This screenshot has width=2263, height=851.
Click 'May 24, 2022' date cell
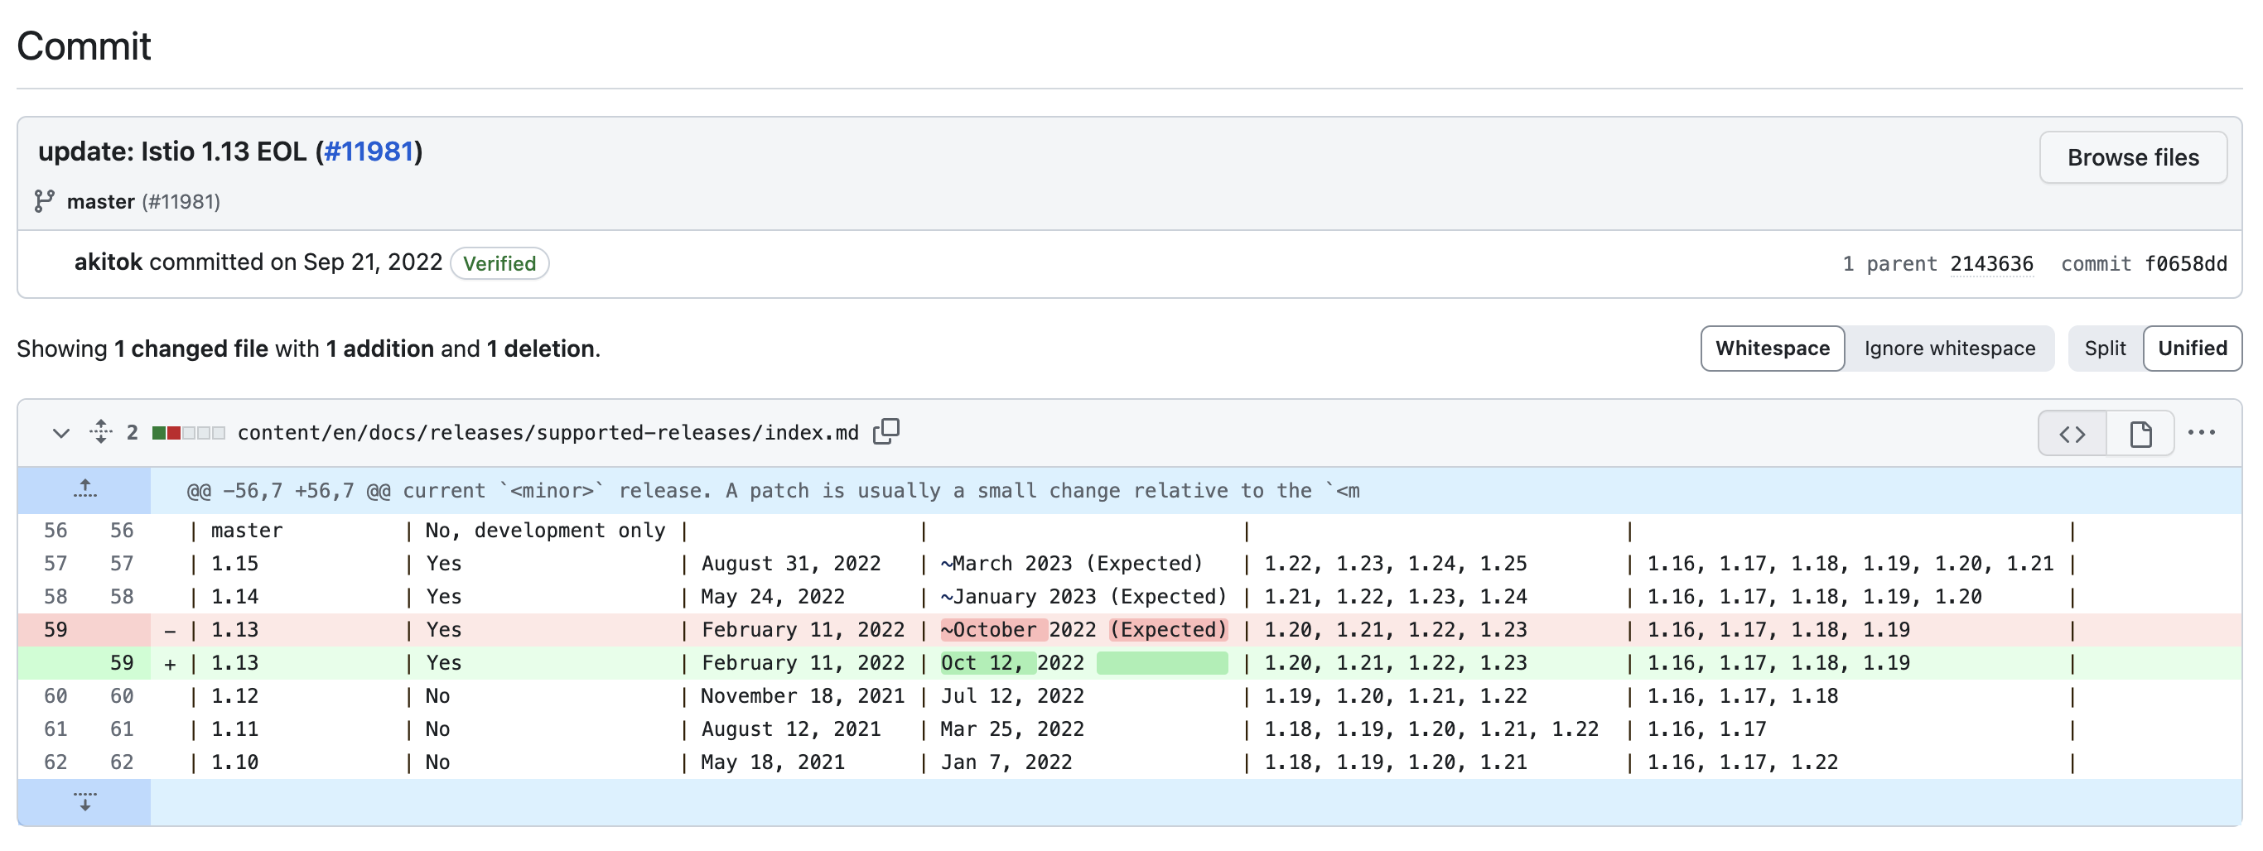(772, 597)
